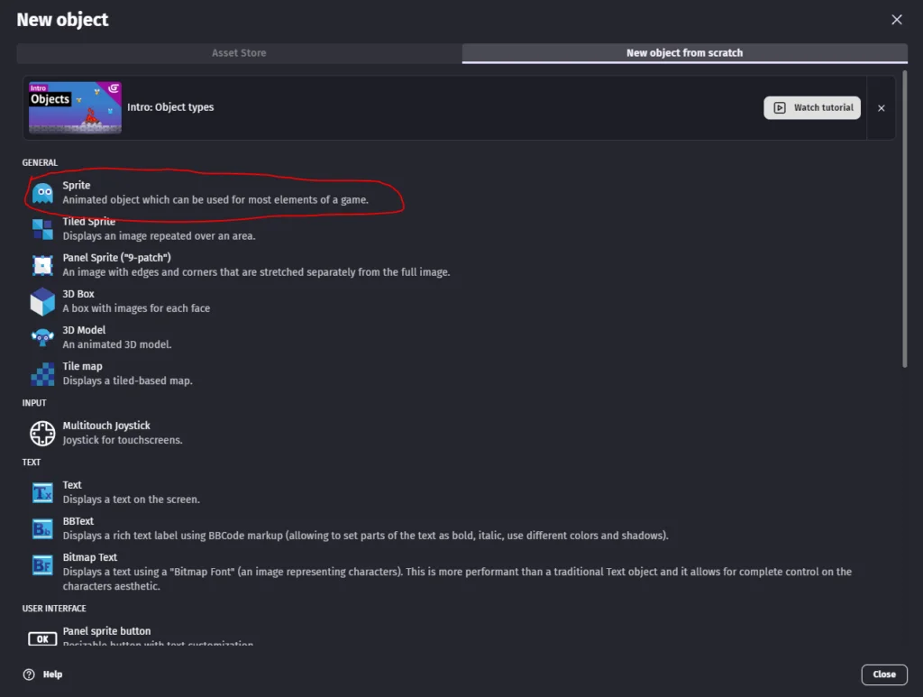Choose the 3D Model icon

click(x=42, y=337)
